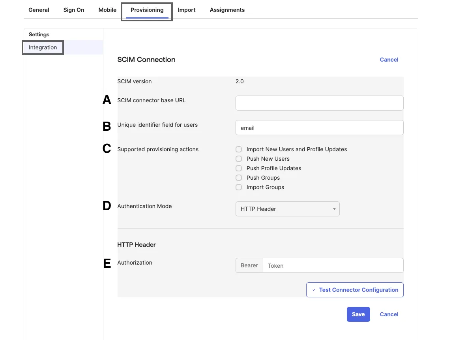Enable Import New Users and Profile Updates
Image resolution: width=466 pixels, height=340 pixels.
pyautogui.click(x=239, y=149)
